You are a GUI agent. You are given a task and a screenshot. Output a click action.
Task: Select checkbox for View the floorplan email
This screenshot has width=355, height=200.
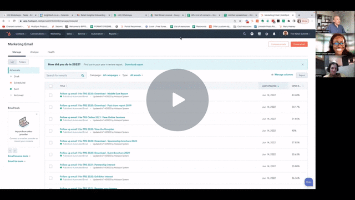50,131
